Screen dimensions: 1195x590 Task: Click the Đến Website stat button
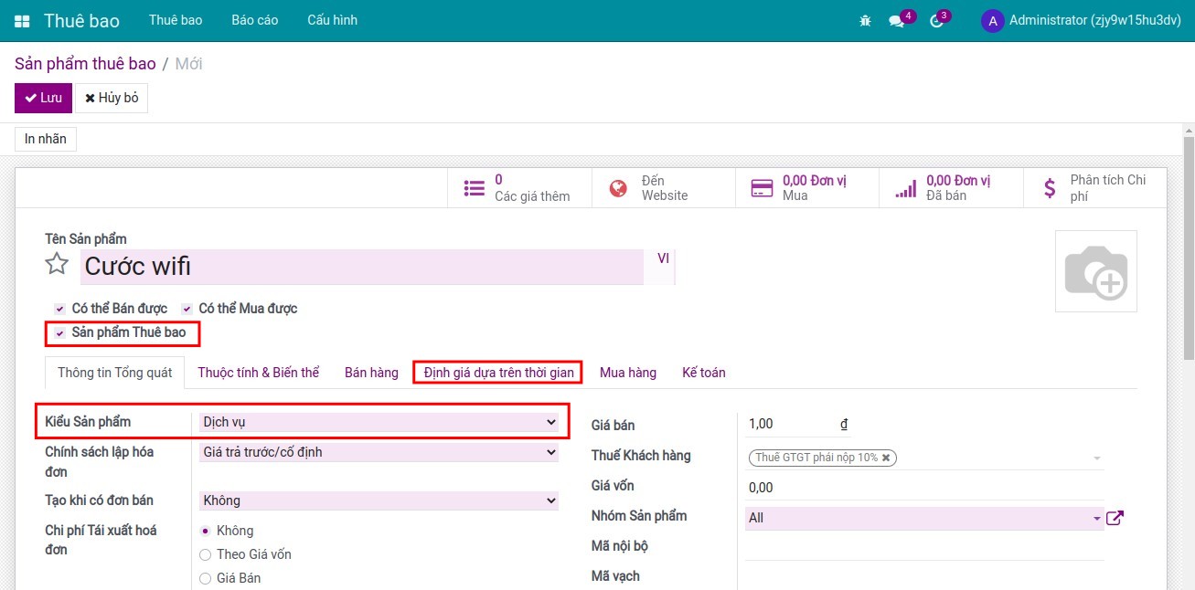click(x=664, y=188)
